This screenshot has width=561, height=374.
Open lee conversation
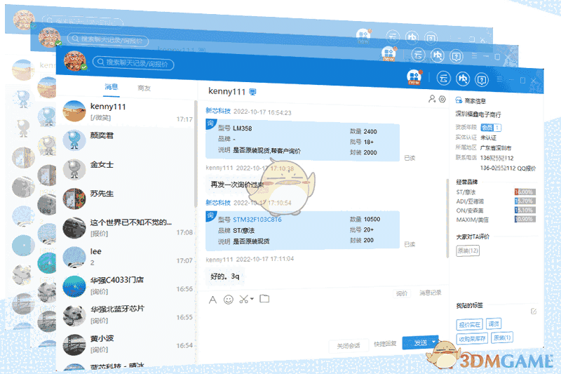click(x=126, y=256)
